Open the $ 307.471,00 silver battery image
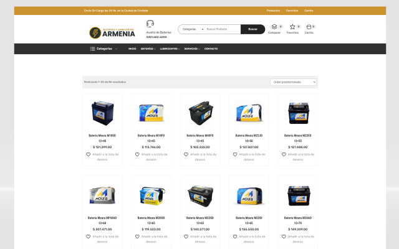 pyautogui.click(x=102, y=195)
